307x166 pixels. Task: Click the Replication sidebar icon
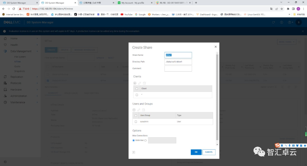[x=5, y=77]
